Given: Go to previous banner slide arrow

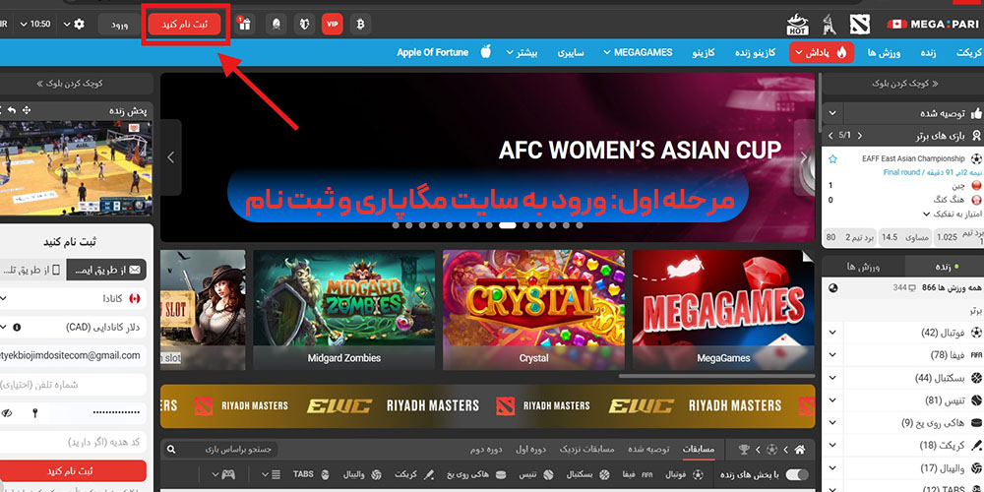Looking at the screenshot, I should (x=170, y=156).
